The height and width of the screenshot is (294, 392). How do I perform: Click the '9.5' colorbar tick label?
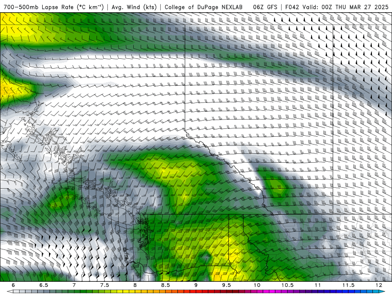226,285
